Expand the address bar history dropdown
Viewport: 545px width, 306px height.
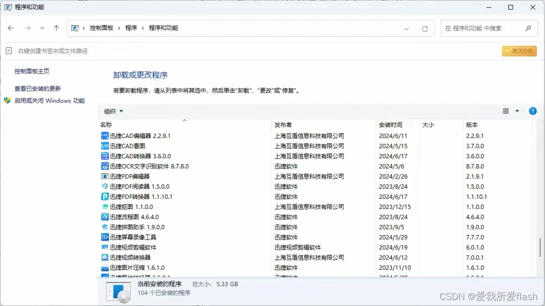pos(406,29)
